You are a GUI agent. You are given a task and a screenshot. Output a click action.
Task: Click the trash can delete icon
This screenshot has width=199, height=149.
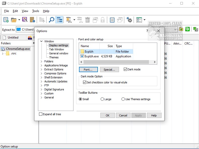88,20
